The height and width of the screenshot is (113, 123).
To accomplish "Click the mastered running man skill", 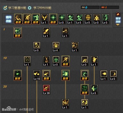I will pos(65,61).
